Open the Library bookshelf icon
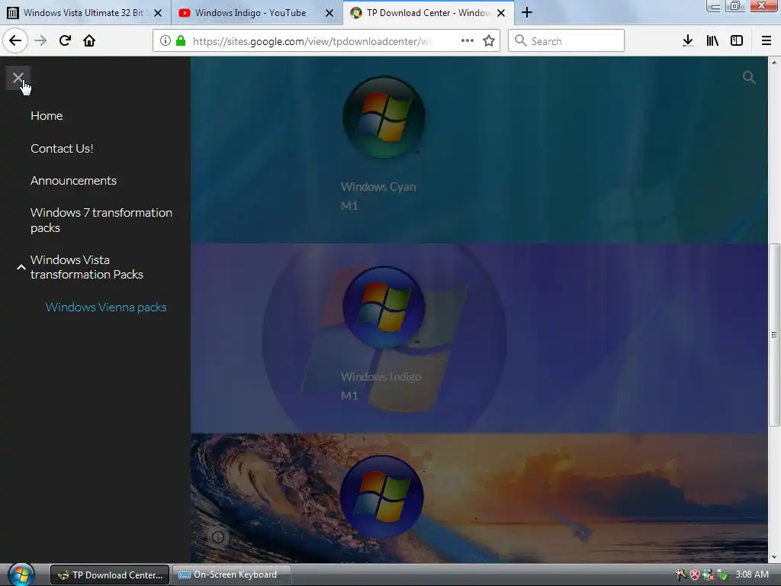Viewport: 781px width, 586px height. pos(712,41)
